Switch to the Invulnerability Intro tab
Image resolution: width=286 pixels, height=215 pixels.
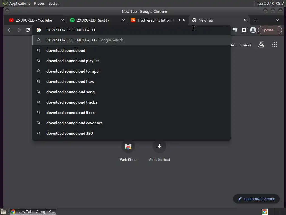[x=155, y=20]
